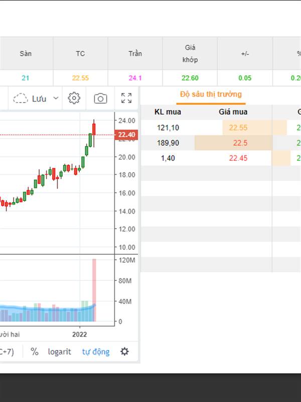Click the 2022 date label on time axis

pos(80,334)
